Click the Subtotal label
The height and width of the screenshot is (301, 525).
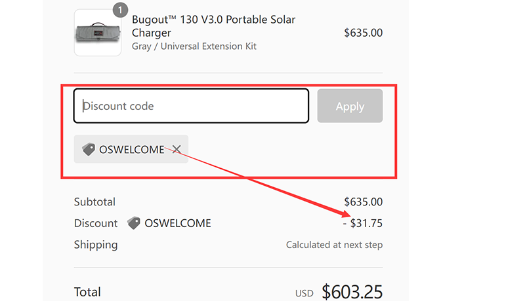[94, 202]
